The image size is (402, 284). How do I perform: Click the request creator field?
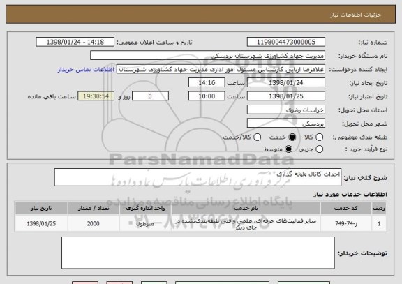click(x=221, y=69)
